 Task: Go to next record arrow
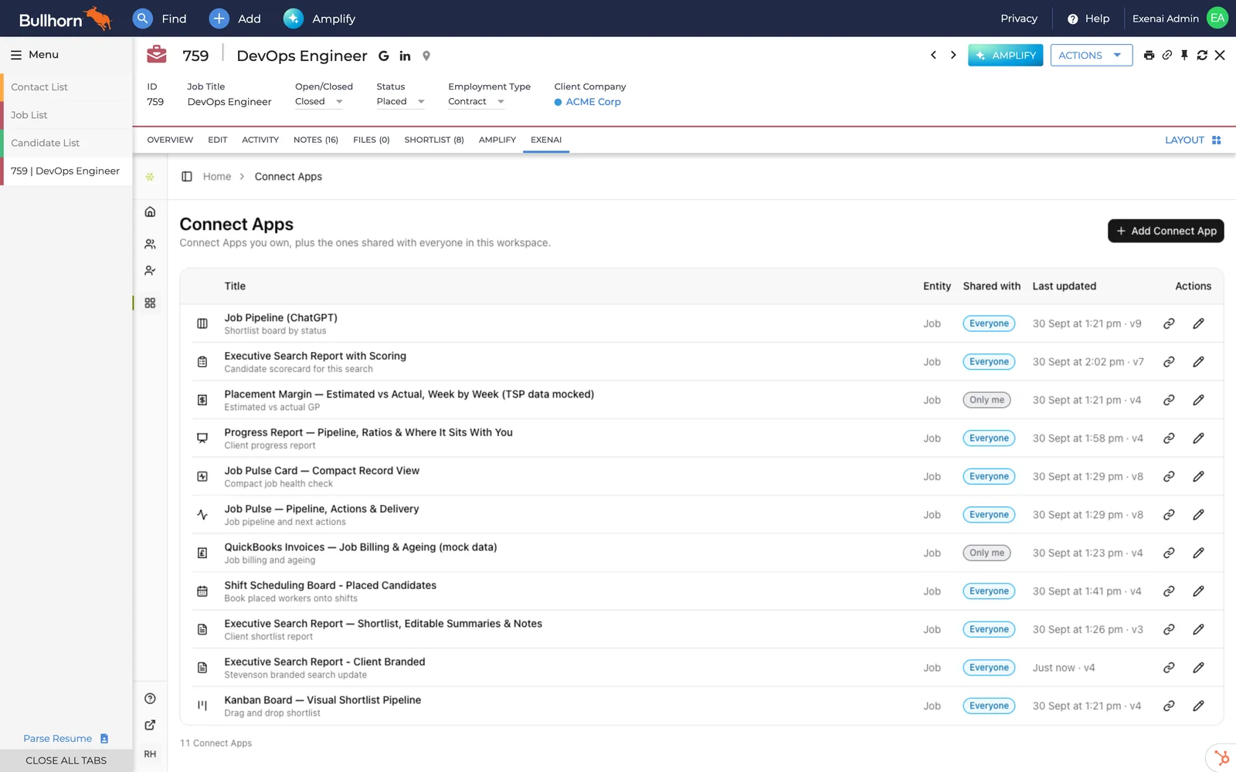click(953, 56)
